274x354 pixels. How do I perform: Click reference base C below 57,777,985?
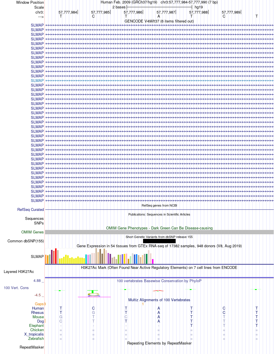coord(93,16)
